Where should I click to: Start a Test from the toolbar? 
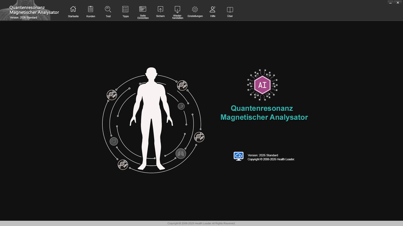(108, 11)
